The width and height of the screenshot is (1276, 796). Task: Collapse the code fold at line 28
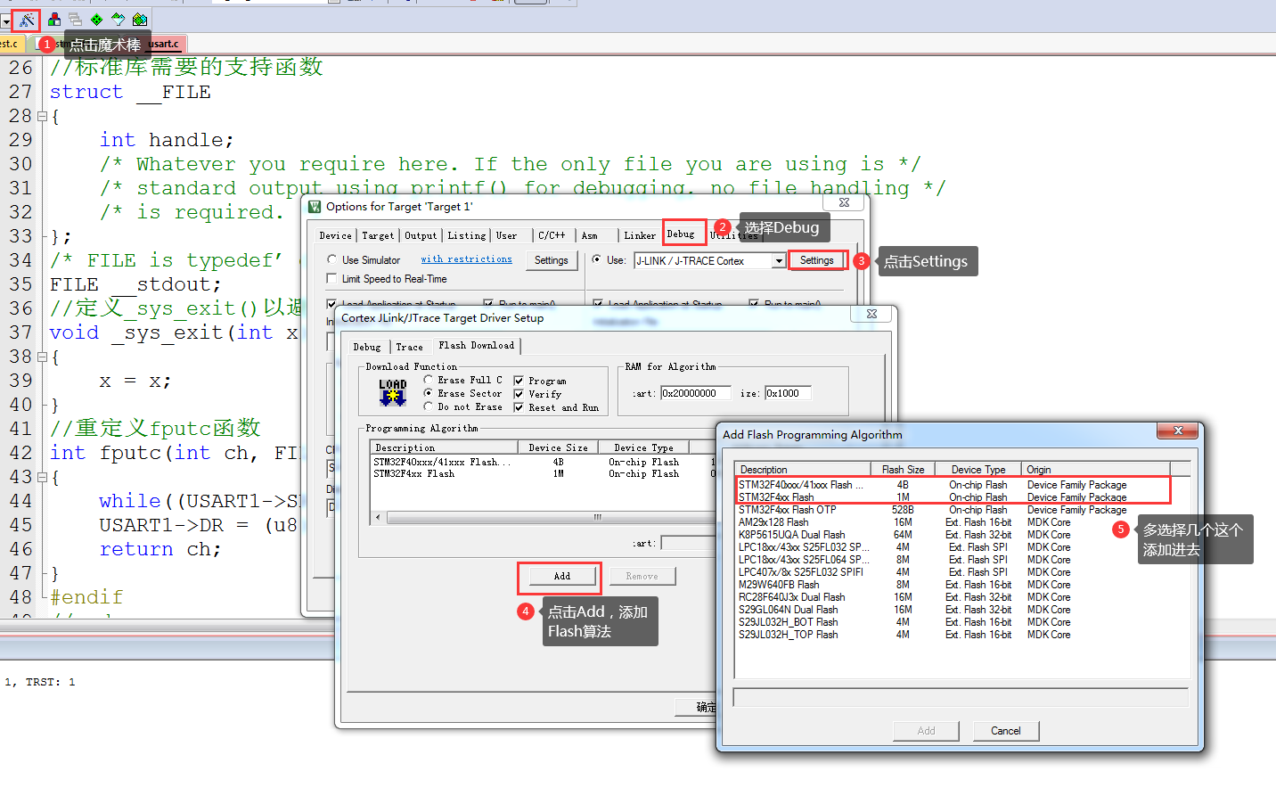point(42,117)
